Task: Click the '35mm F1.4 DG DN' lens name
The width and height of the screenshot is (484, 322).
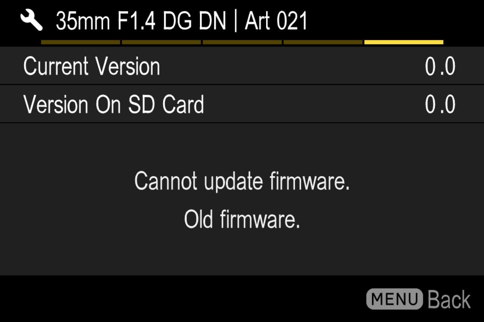Action: click(x=141, y=21)
